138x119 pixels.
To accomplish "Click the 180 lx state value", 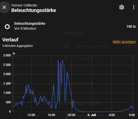I will pos(131,26).
